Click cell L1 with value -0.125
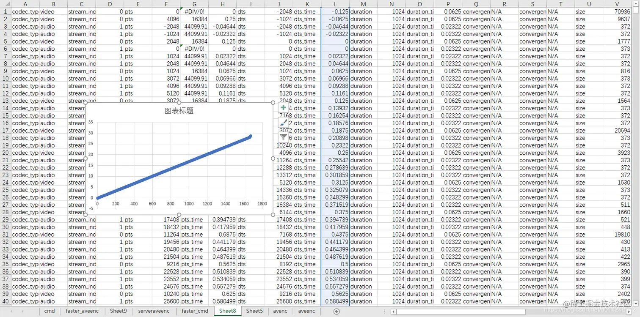 click(x=335, y=11)
